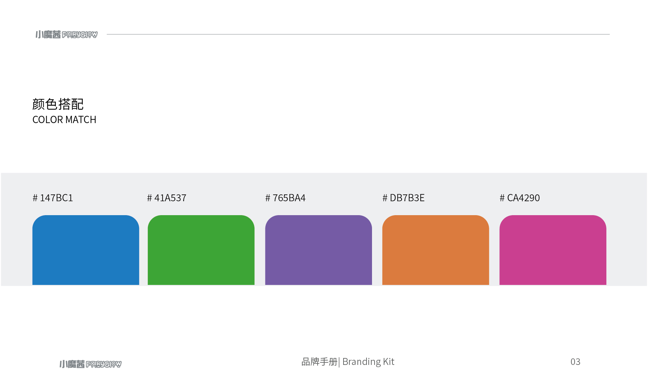Select the # 41A537 hex code text
The width and height of the screenshot is (648, 381).
pos(167,198)
